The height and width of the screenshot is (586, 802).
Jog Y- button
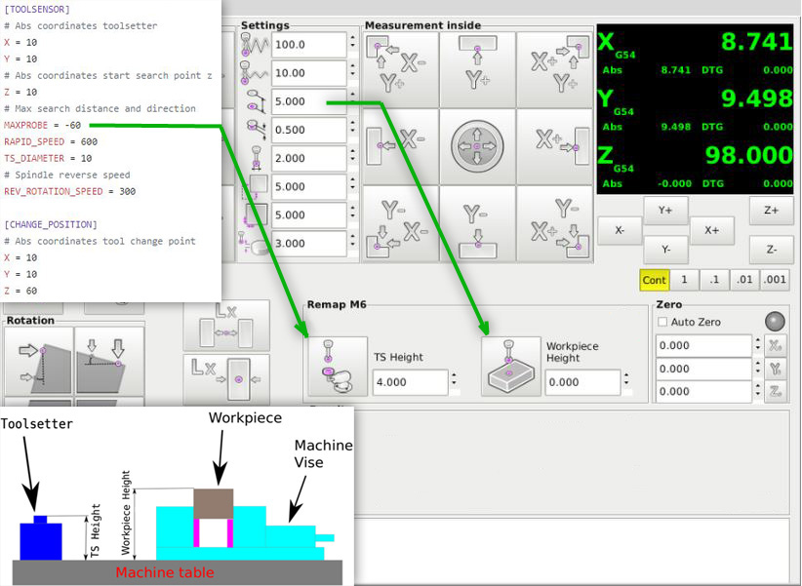coord(665,250)
